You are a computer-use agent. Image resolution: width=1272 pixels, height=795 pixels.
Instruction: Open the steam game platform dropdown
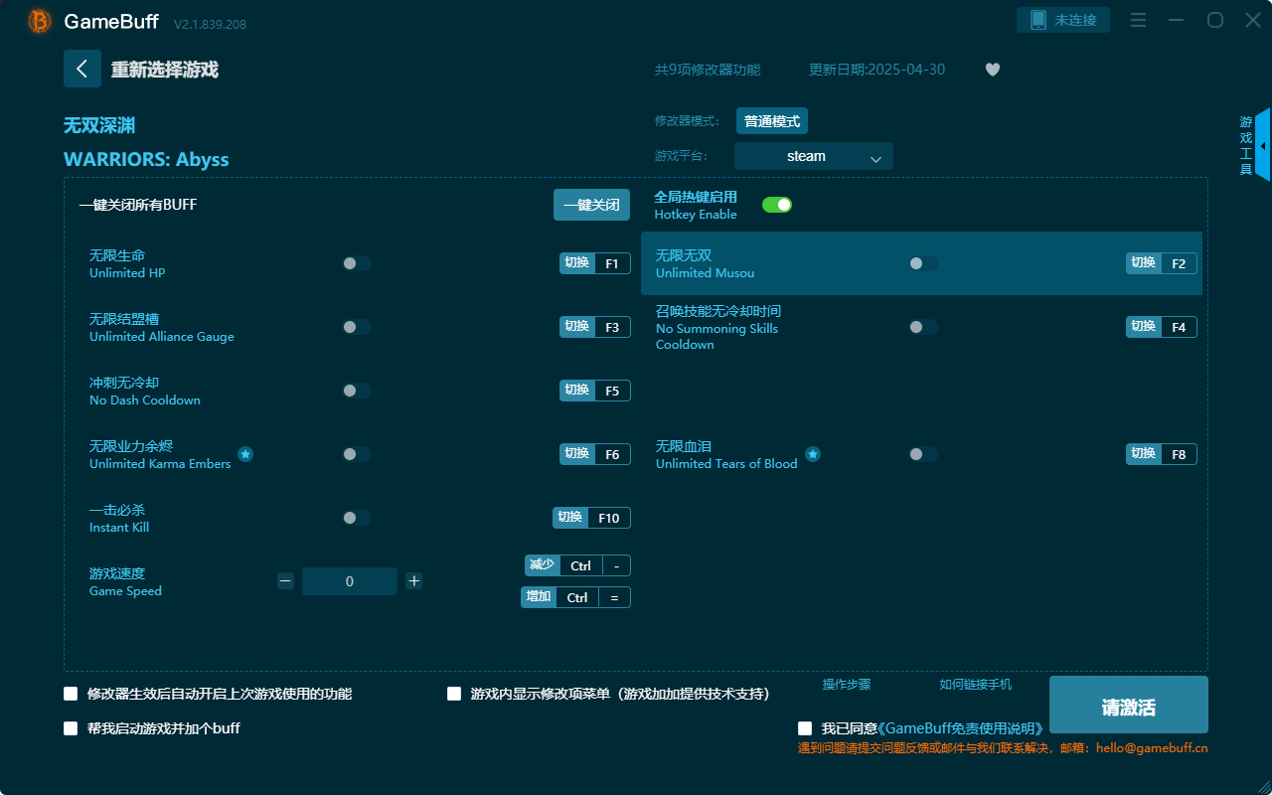[813, 156]
